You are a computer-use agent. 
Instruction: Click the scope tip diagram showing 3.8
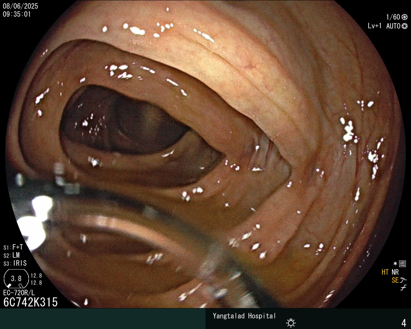point(16,279)
